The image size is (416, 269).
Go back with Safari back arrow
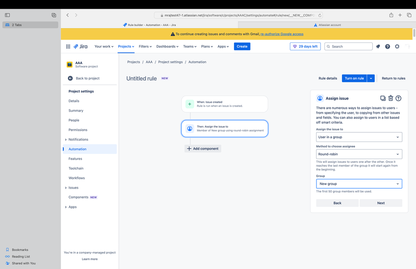click(67, 15)
